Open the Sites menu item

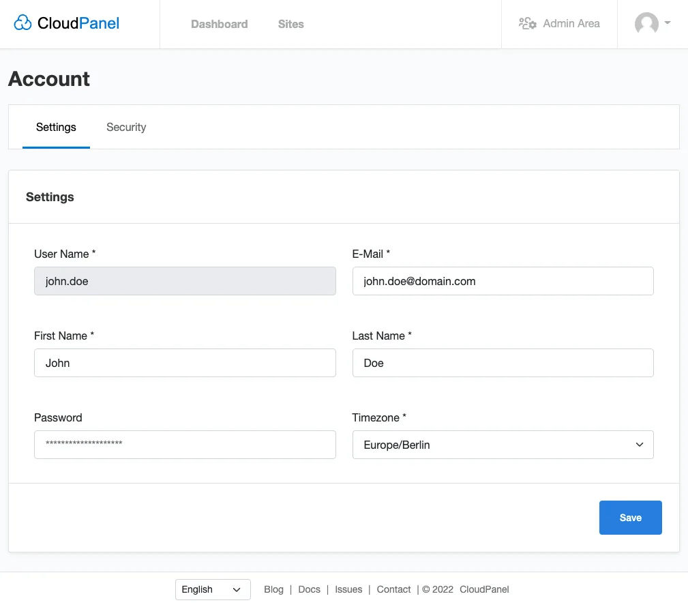290,24
